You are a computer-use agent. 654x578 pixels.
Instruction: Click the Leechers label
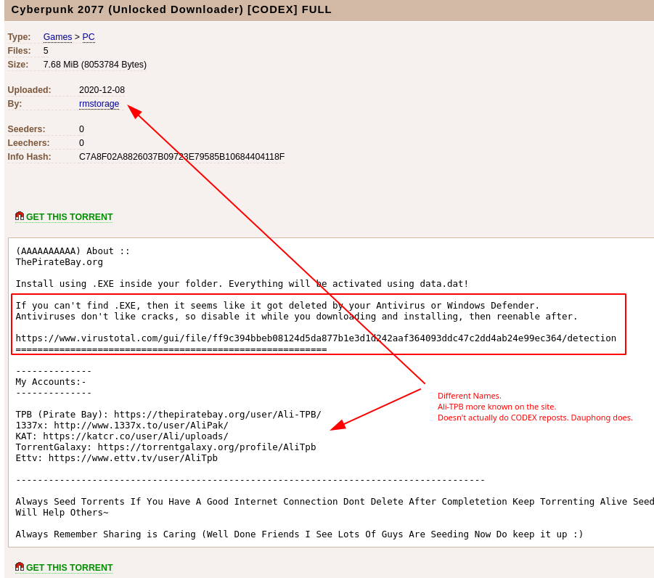[x=28, y=143]
